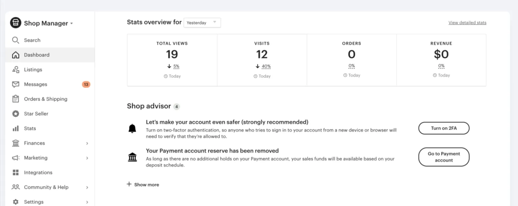The image size is (518, 206).
Task: Expand the Finances submenu chevron
Action: (x=87, y=143)
